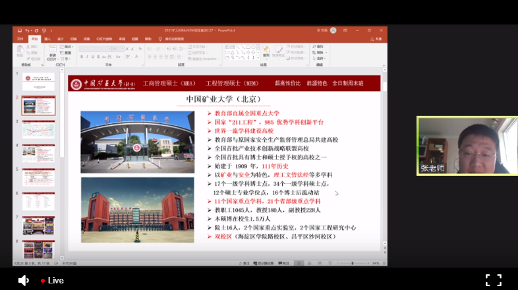
Task: Select the rectangle shape in shapes gallery
Action: 248,47
